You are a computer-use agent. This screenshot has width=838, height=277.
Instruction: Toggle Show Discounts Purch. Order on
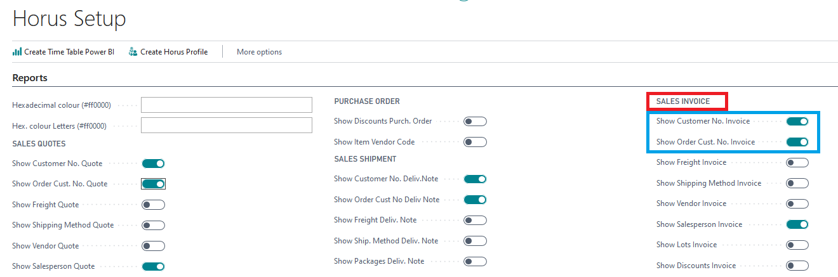475,122
